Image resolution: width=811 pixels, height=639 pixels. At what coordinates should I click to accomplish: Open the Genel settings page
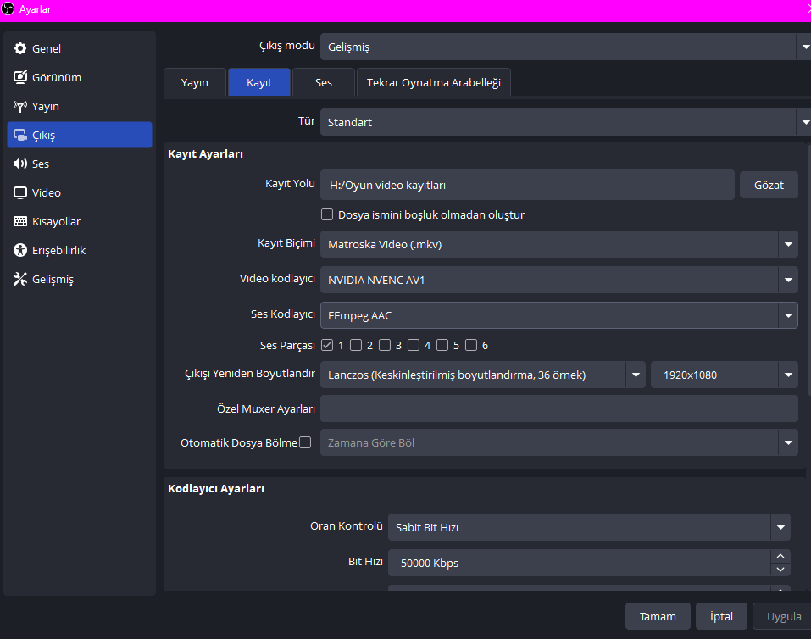point(80,48)
